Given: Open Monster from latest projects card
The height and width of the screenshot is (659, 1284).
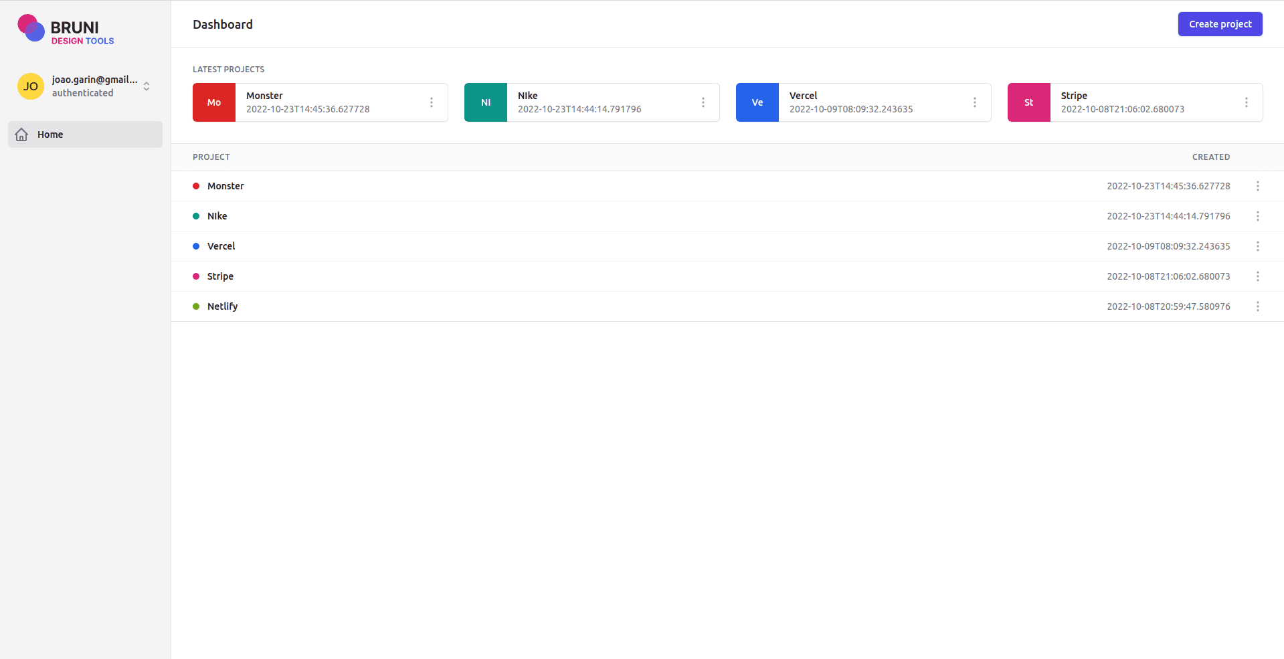Looking at the screenshot, I should (x=264, y=96).
